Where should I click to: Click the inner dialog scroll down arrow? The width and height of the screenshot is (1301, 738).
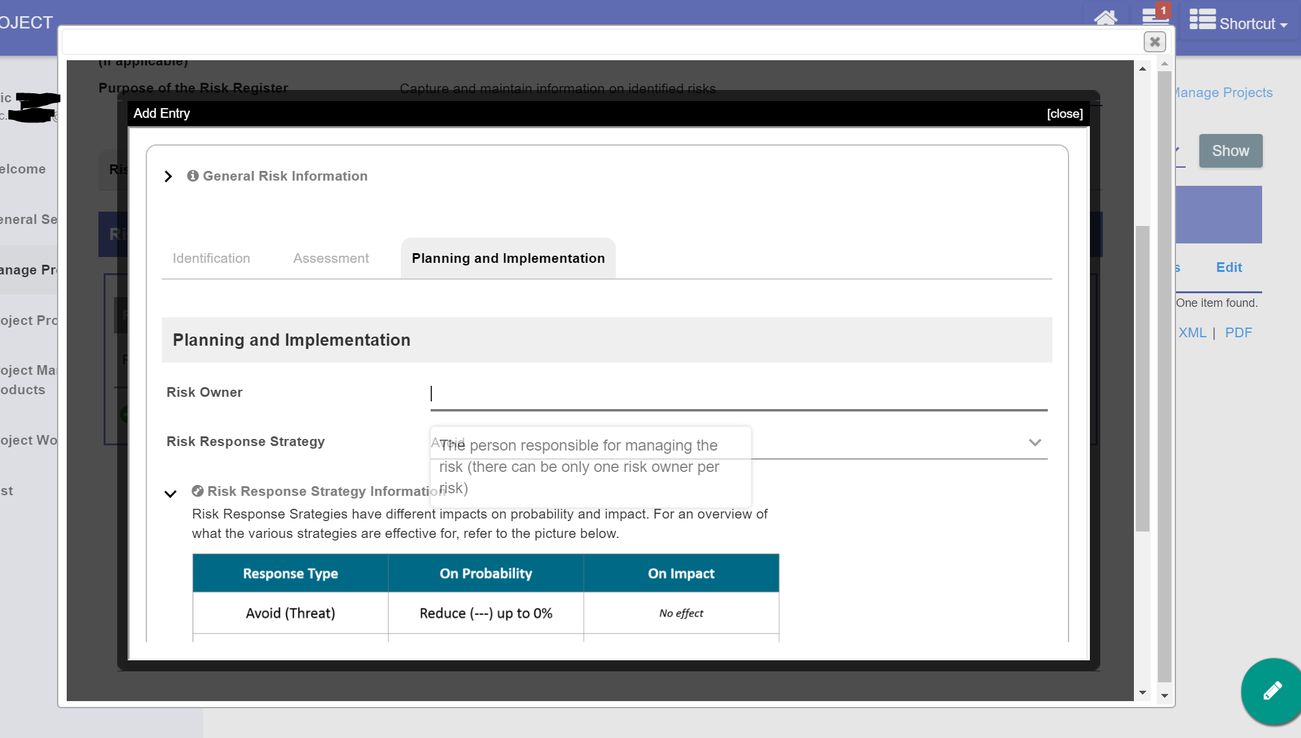(x=1142, y=693)
